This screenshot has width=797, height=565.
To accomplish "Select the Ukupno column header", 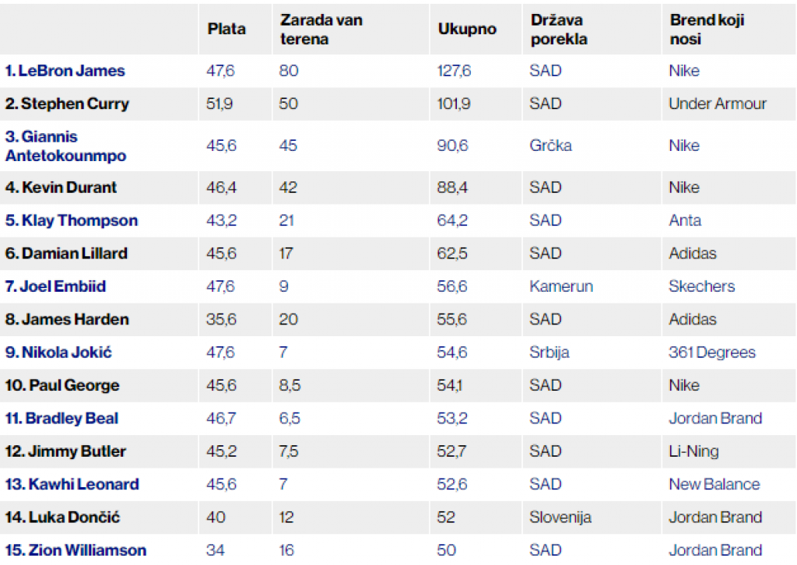I will (x=467, y=30).
